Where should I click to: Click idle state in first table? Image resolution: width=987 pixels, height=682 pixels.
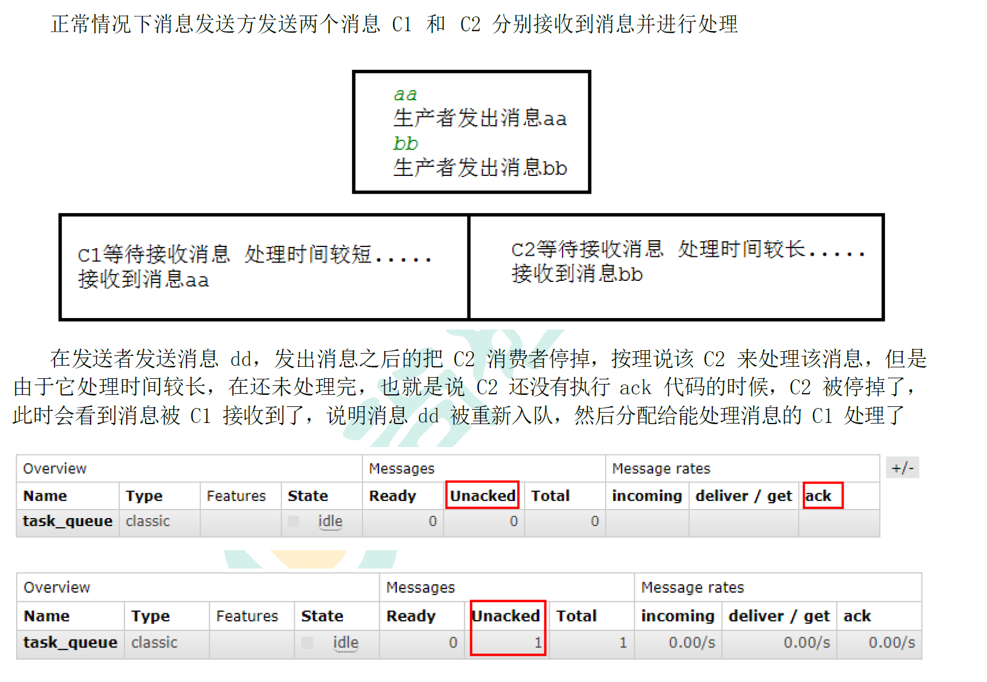click(x=330, y=521)
